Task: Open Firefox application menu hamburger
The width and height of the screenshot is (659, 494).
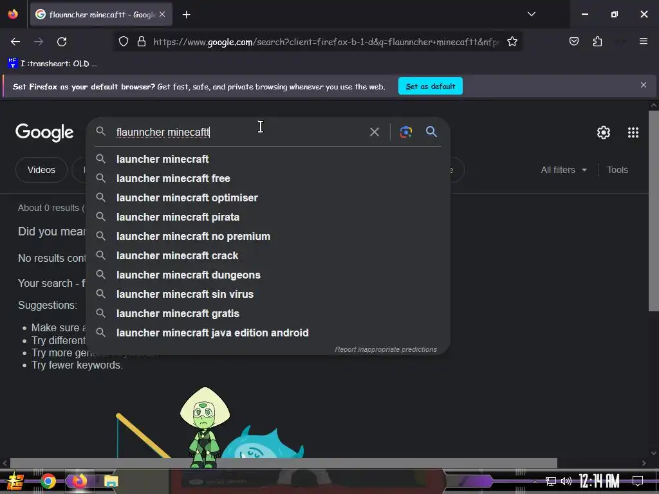Action: (643, 41)
